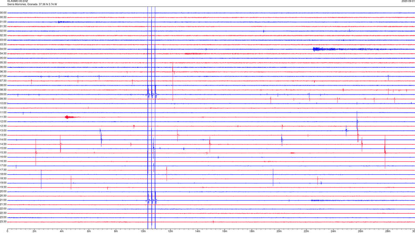This screenshot has height=233, width=415.
Task: Select the 10m axis label
Action: (143, 231)
